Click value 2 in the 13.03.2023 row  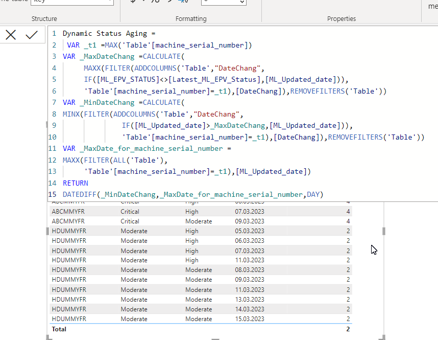tap(348, 300)
